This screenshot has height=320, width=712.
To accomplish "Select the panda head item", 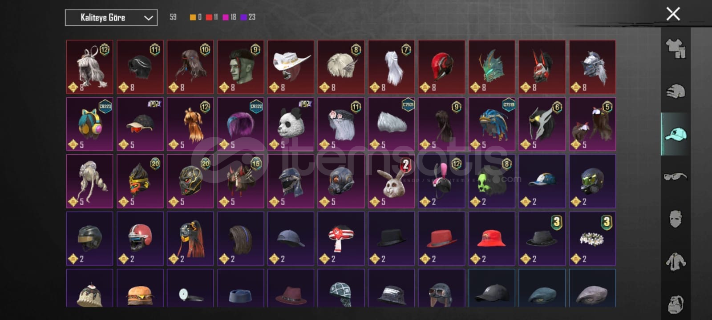I will pos(291,124).
